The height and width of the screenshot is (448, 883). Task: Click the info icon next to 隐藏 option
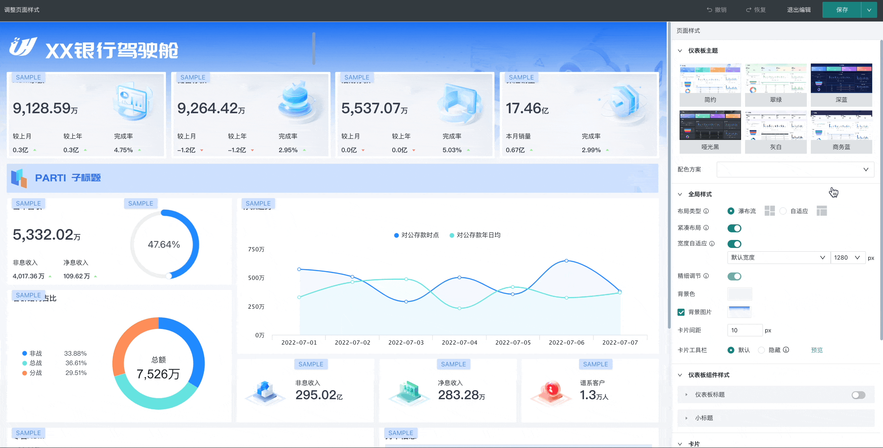(786, 350)
